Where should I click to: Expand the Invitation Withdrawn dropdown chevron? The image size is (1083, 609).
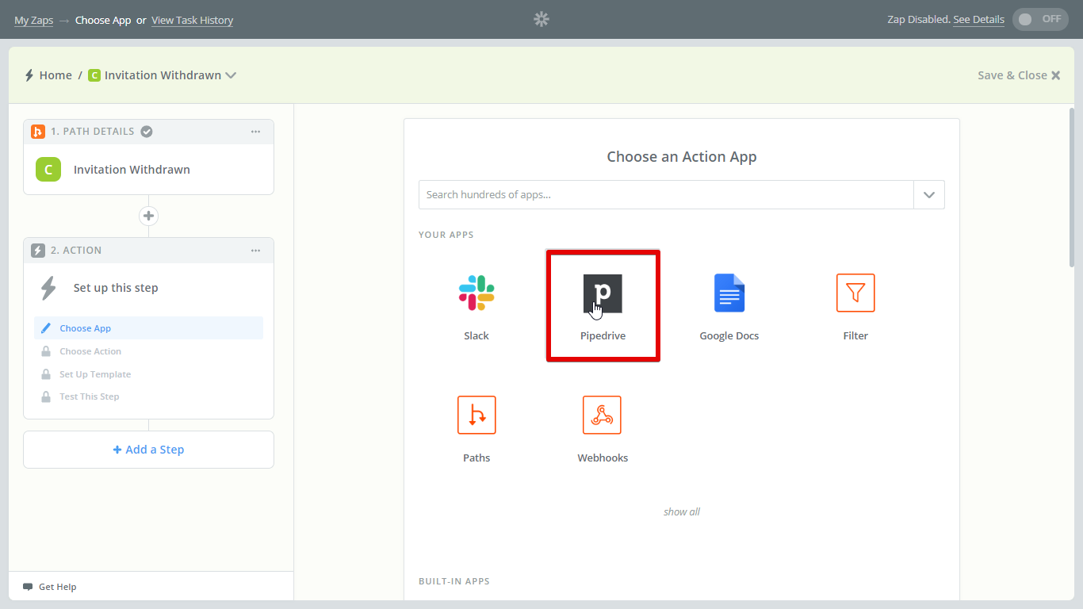(x=231, y=75)
